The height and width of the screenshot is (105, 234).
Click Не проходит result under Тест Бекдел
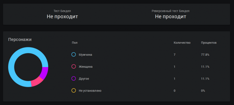click(62, 17)
